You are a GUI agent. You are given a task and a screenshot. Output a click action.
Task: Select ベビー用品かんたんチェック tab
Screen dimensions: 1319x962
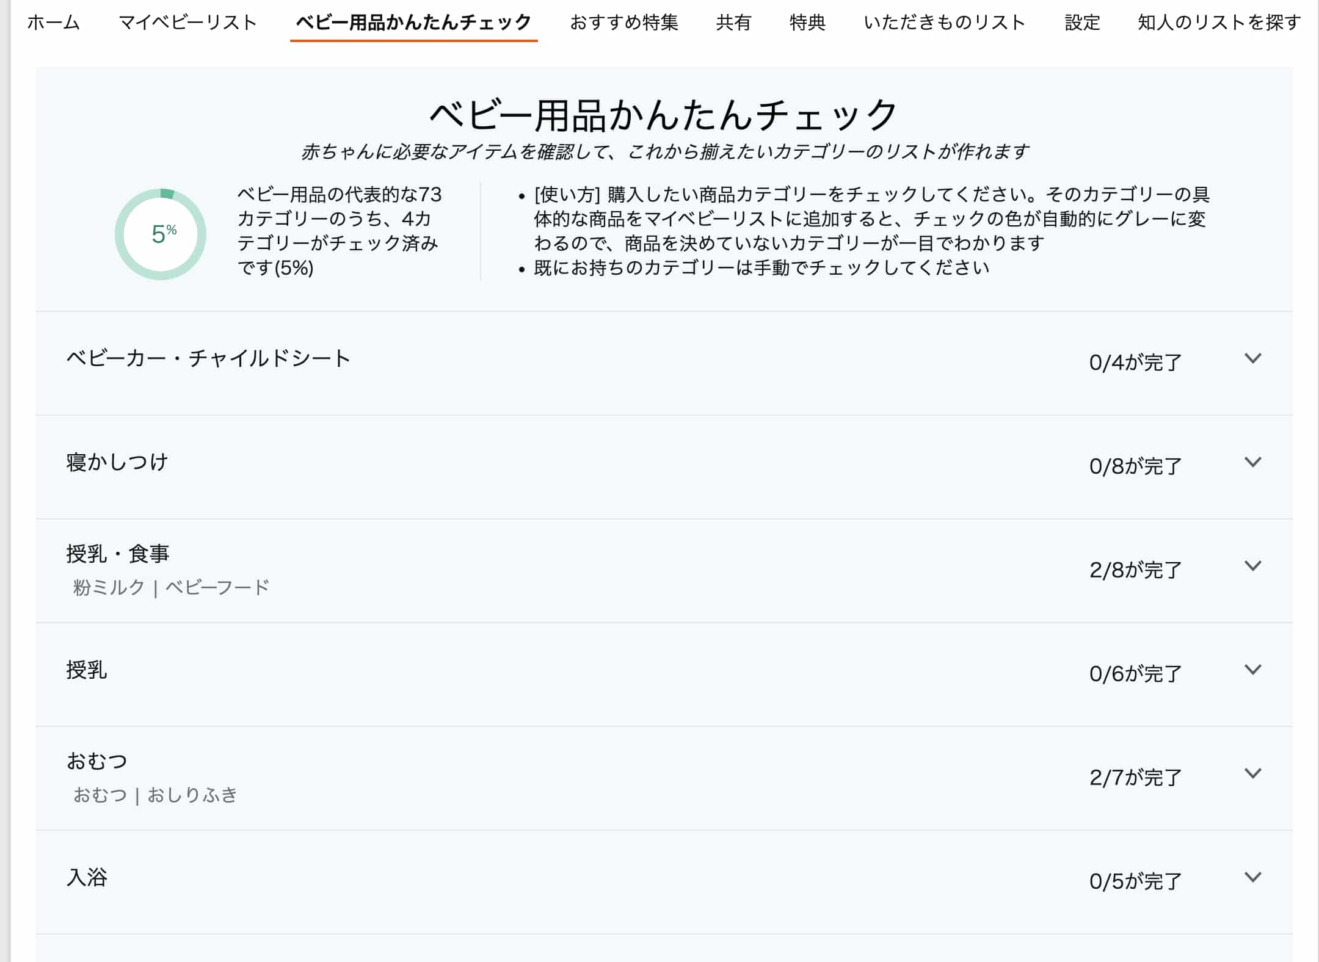pos(413,23)
